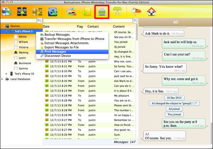
Task: Click the 'Ask Mark to do it.' chat bubble
Action: tap(163, 33)
